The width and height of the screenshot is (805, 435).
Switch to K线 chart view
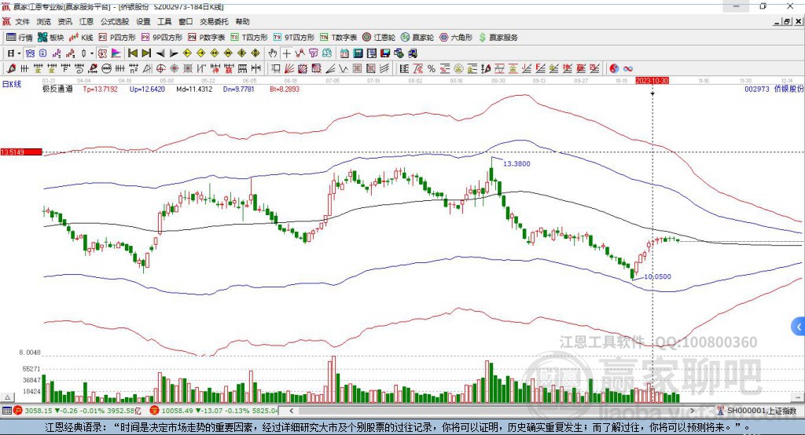pyautogui.click(x=81, y=38)
